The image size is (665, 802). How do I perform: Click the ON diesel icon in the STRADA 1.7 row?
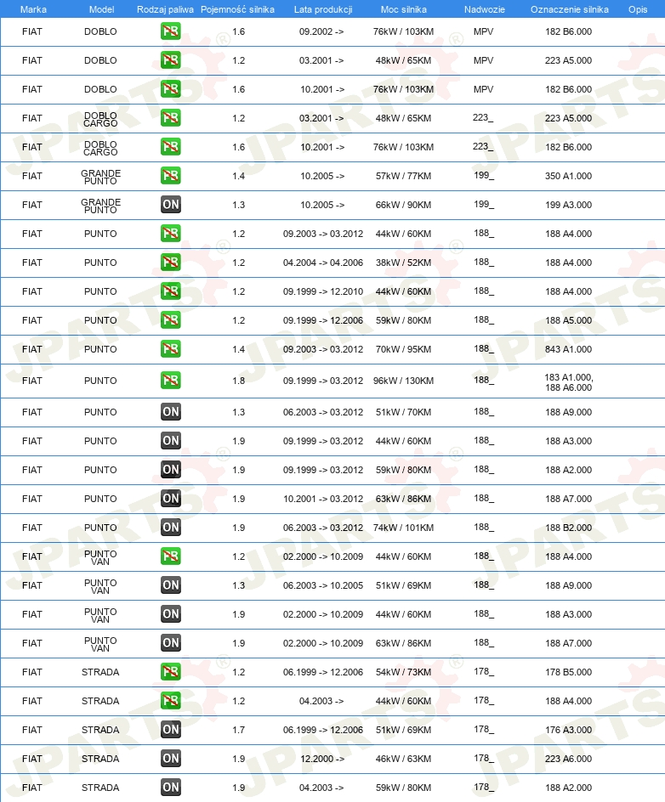coord(170,730)
